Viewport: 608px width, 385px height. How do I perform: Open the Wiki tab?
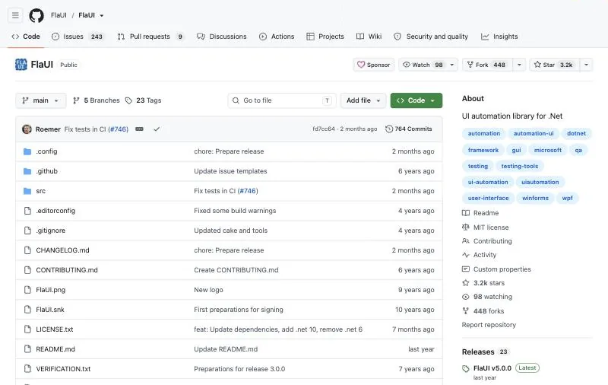tap(369, 37)
